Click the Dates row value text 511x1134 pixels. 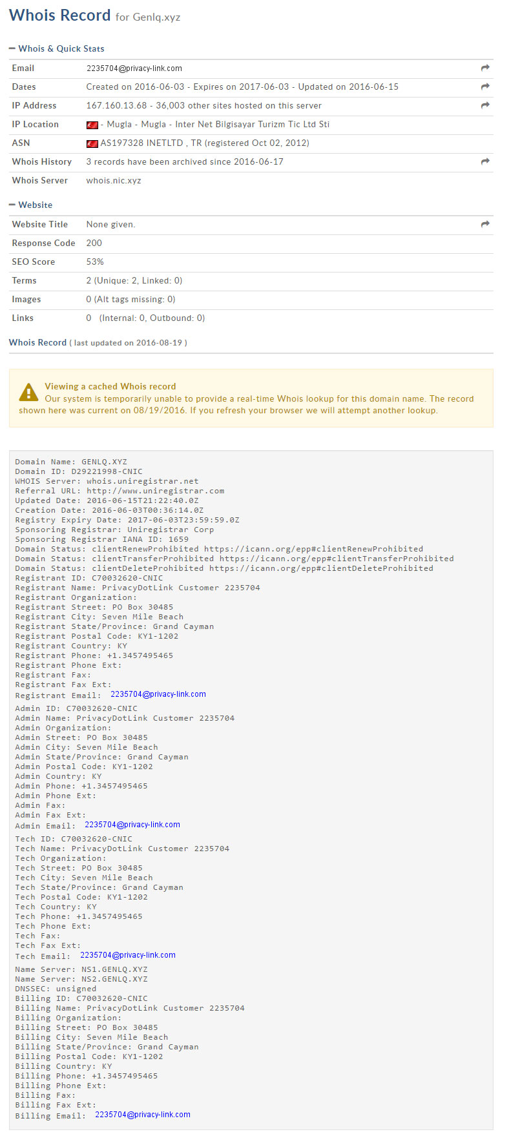tap(242, 87)
